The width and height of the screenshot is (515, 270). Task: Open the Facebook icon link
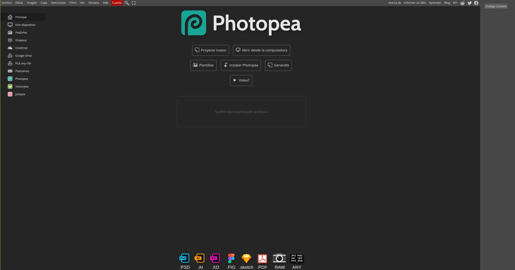pos(476,3)
